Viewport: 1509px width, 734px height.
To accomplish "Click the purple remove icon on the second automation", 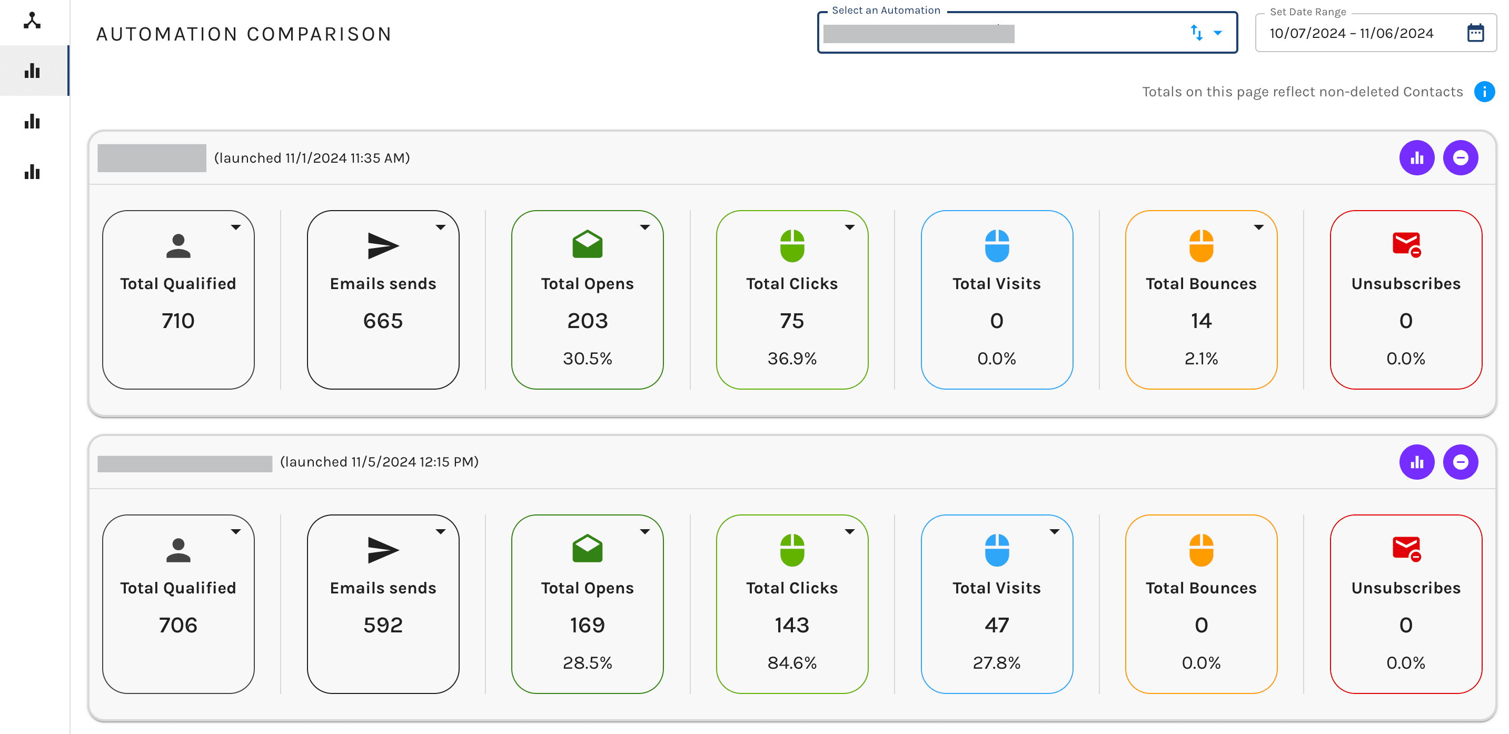I will [x=1461, y=462].
